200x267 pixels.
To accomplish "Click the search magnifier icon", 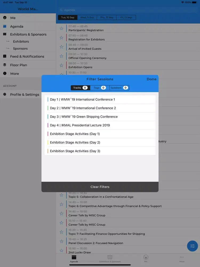I will pos(61,10).
